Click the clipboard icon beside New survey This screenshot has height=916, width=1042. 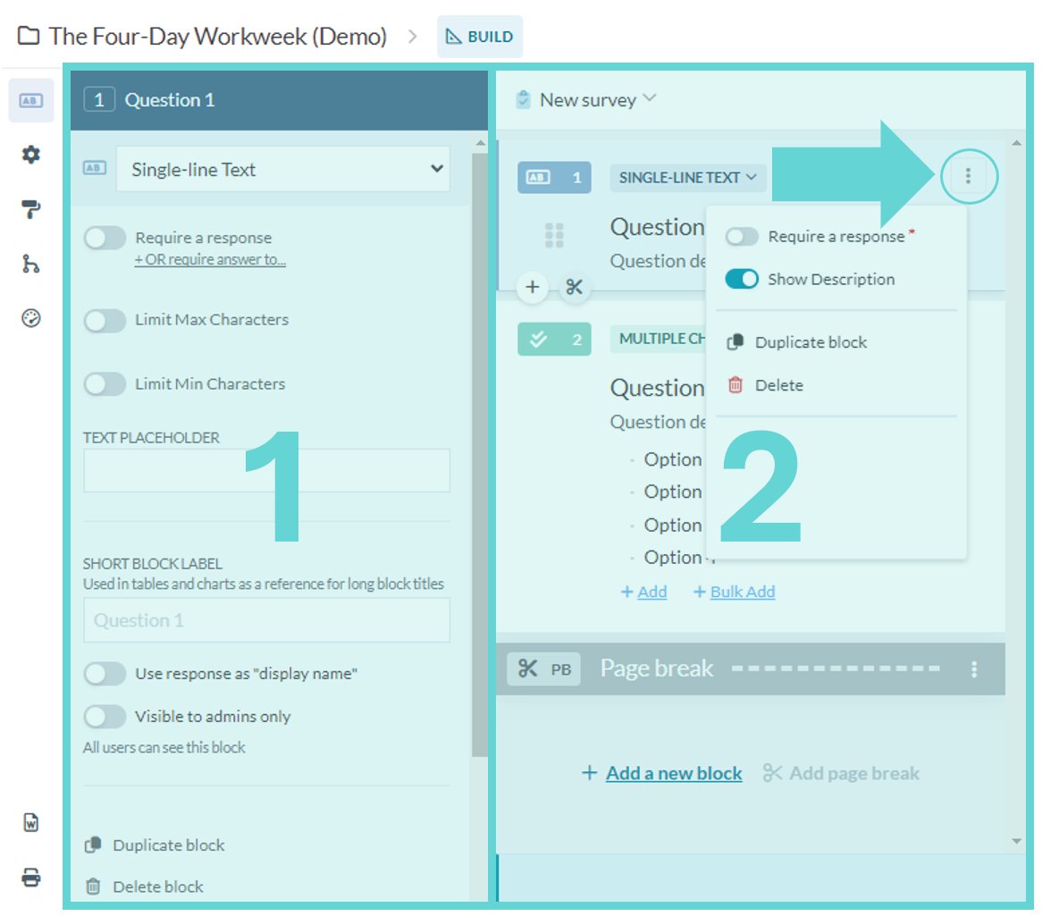[523, 100]
